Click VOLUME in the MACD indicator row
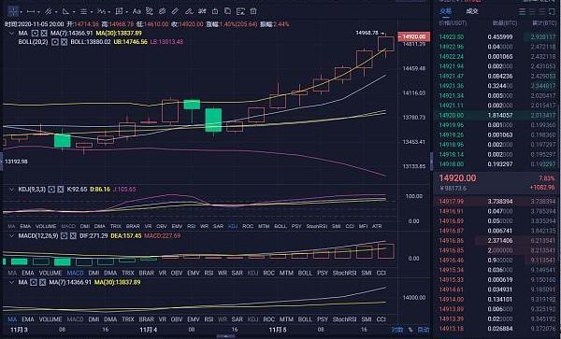 click(x=50, y=273)
